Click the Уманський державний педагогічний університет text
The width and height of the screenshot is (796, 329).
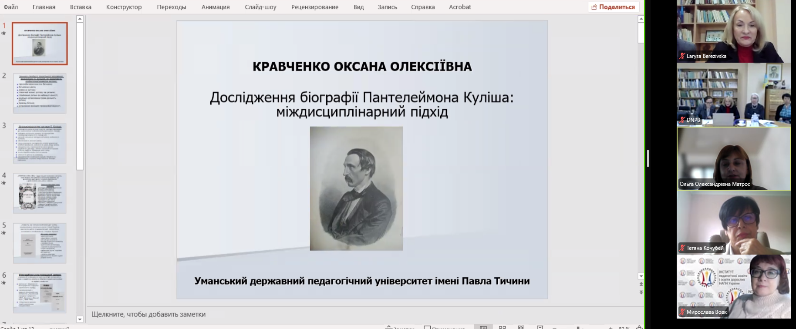(x=362, y=281)
